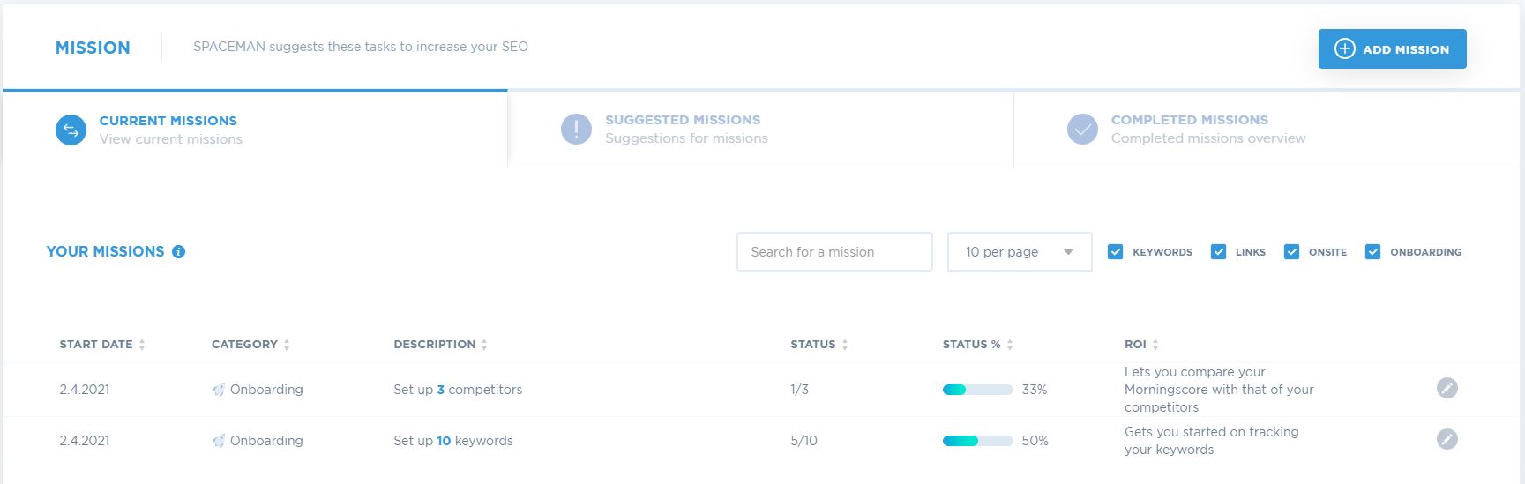This screenshot has height=484, width=1525.
Task: Focus the Search for a mission field
Action: pyautogui.click(x=834, y=252)
